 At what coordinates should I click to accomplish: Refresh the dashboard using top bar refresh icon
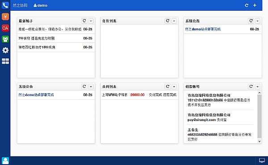click(247, 5)
